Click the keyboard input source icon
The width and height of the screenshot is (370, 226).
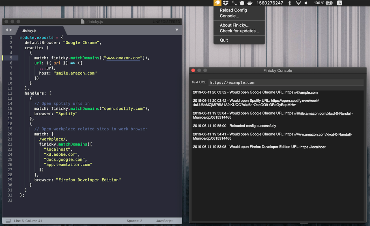[339, 3]
